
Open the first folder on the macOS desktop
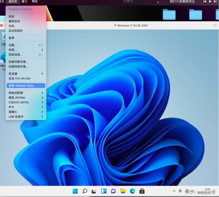point(169,14)
